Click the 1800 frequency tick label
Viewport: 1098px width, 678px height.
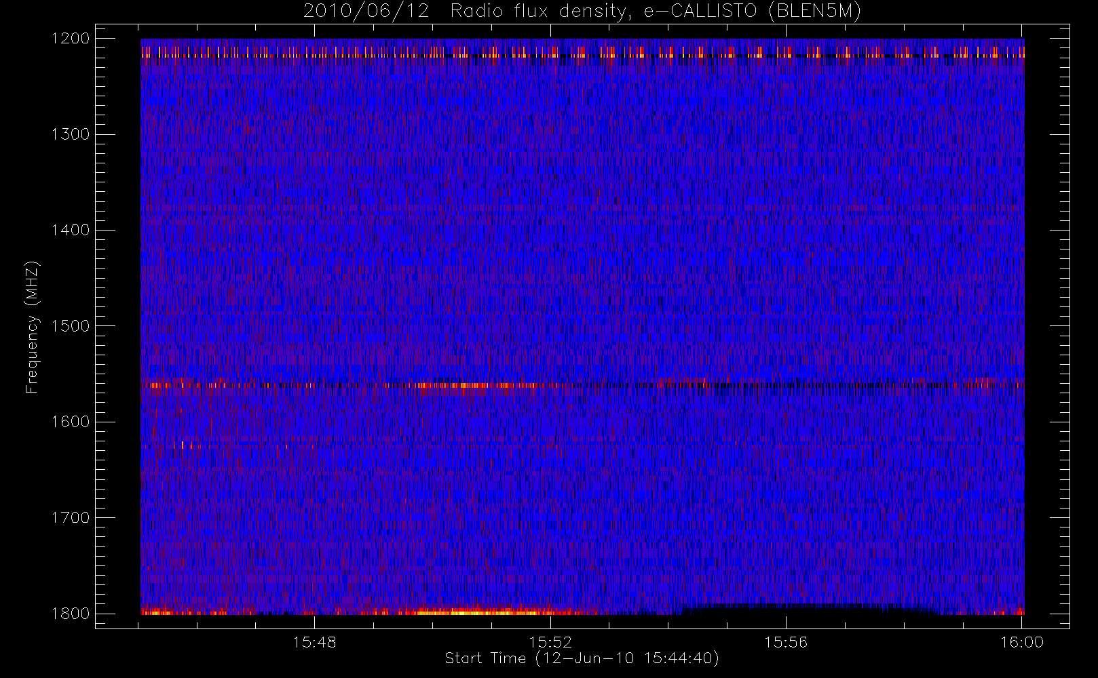71,614
